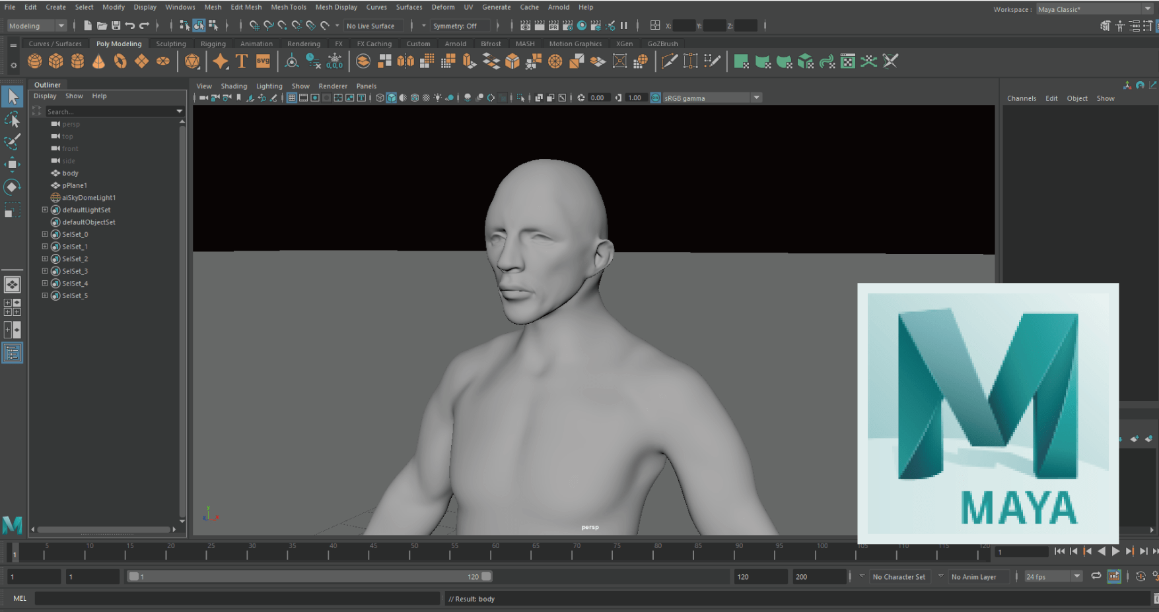Click the No Live Surface field

373,26
